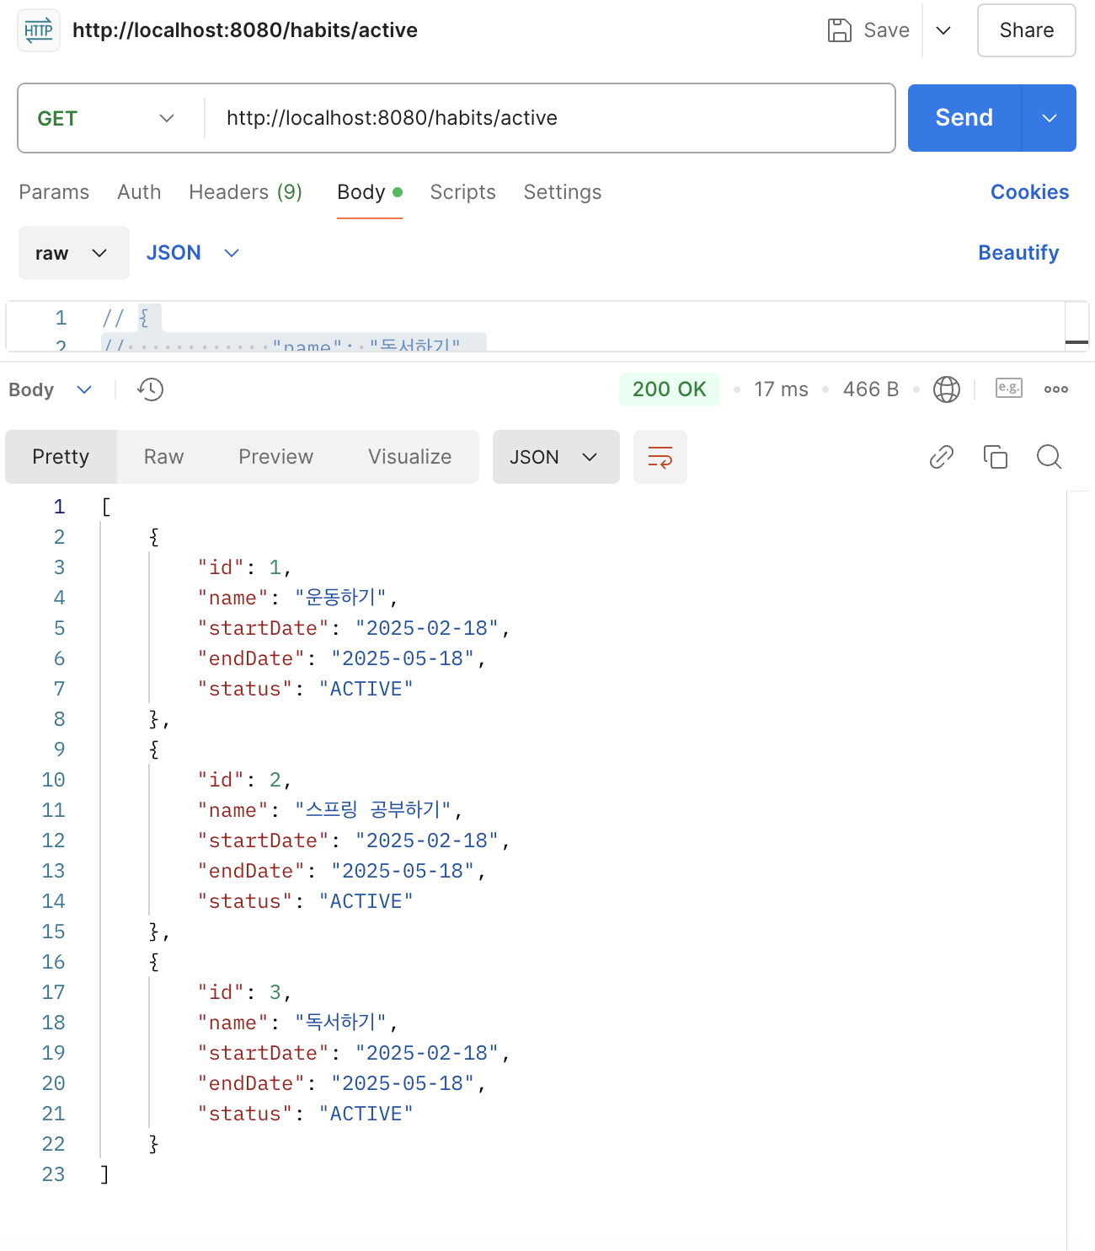Click the "id": 1 line

[x=244, y=567]
